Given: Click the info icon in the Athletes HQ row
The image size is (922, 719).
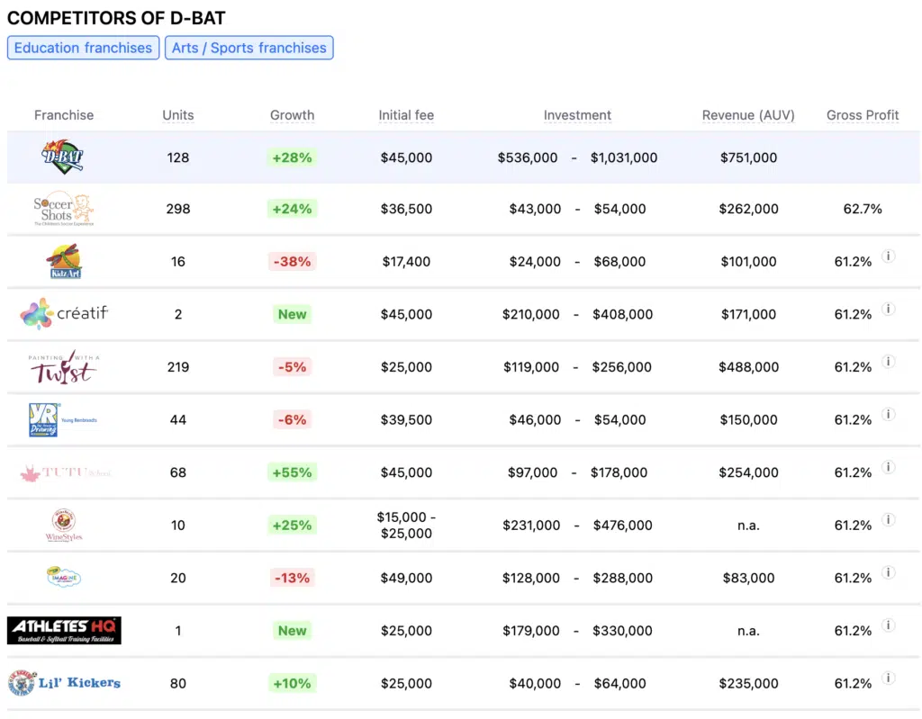Looking at the screenshot, I should [x=889, y=625].
